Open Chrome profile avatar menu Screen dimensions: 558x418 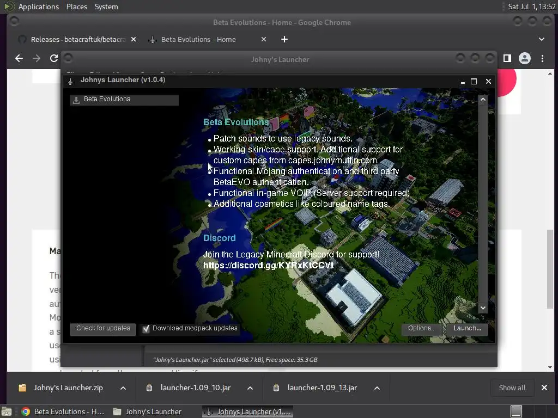[525, 58]
